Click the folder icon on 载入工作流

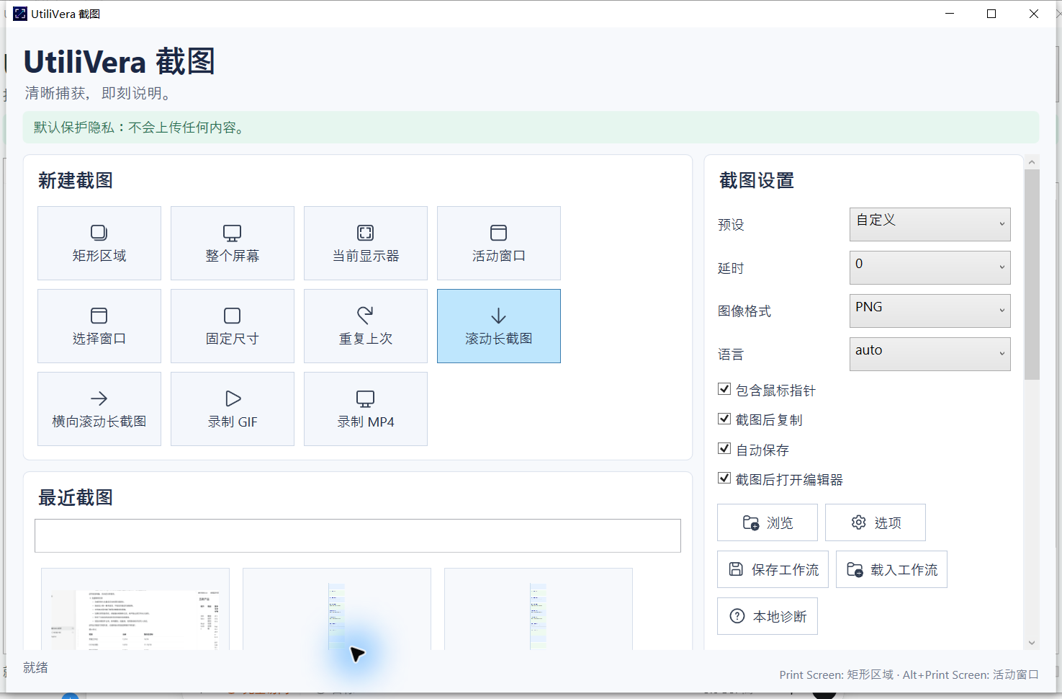[x=855, y=569]
